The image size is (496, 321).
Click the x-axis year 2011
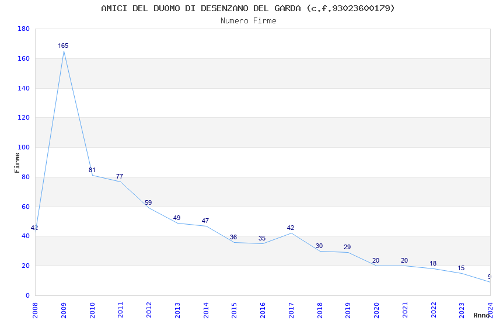pos(121,310)
